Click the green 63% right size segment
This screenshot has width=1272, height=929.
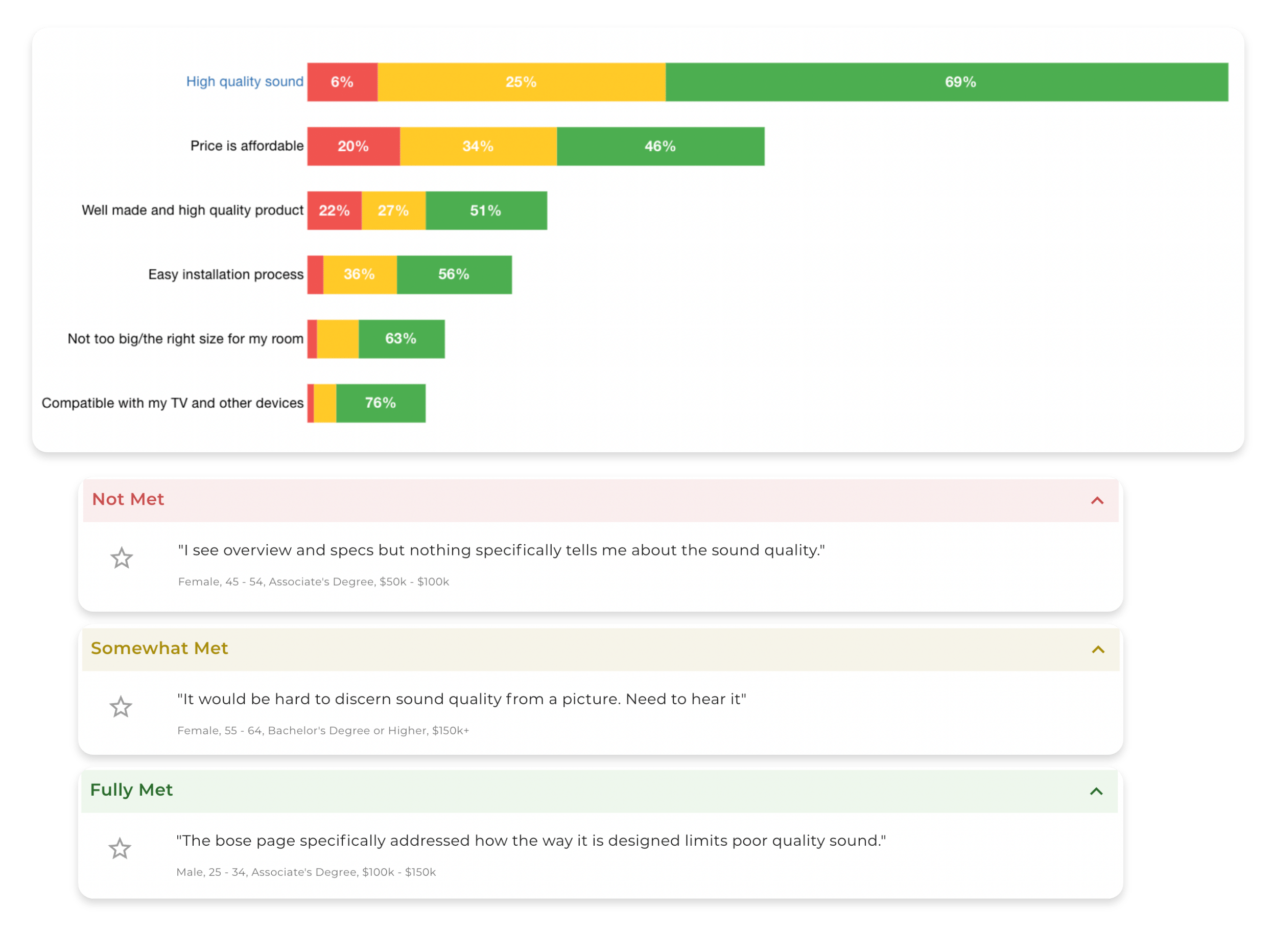click(402, 338)
